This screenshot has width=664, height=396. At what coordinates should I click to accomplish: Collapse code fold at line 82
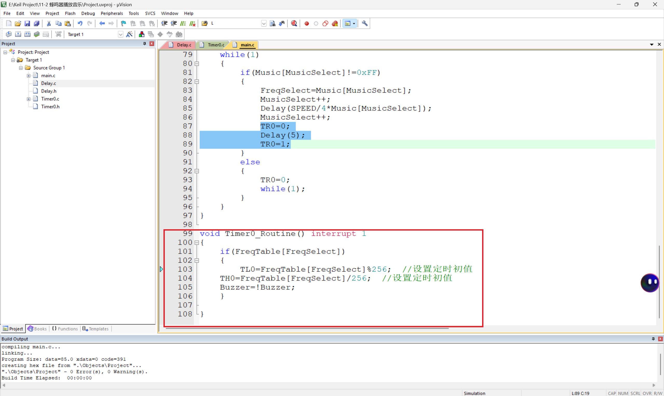coord(197,82)
